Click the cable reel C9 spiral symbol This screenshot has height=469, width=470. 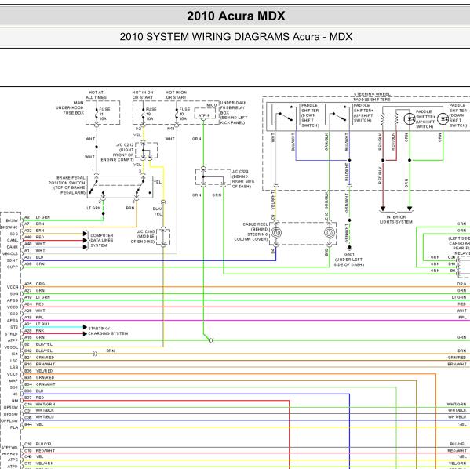click(x=276, y=233)
